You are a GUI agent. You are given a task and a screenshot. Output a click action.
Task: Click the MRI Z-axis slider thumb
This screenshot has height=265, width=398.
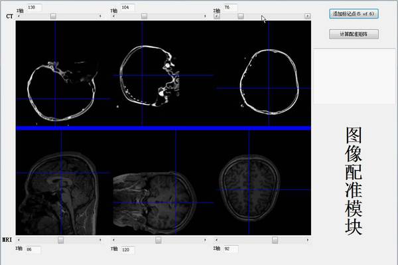(275, 240)
